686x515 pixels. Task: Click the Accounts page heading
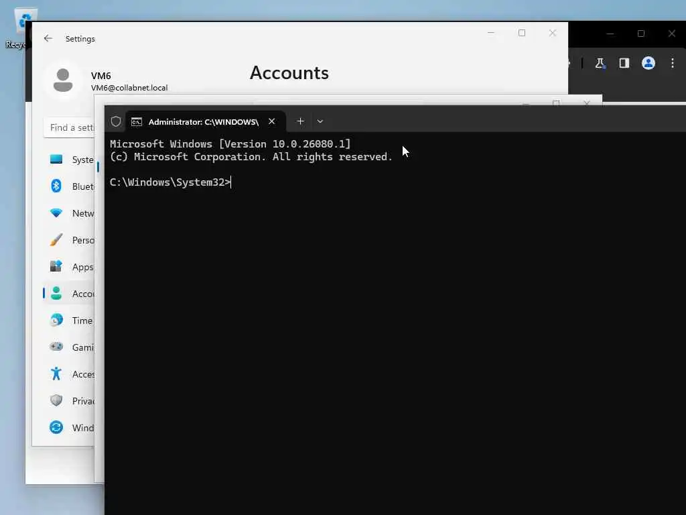pyautogui.click(x=289, y=72)
